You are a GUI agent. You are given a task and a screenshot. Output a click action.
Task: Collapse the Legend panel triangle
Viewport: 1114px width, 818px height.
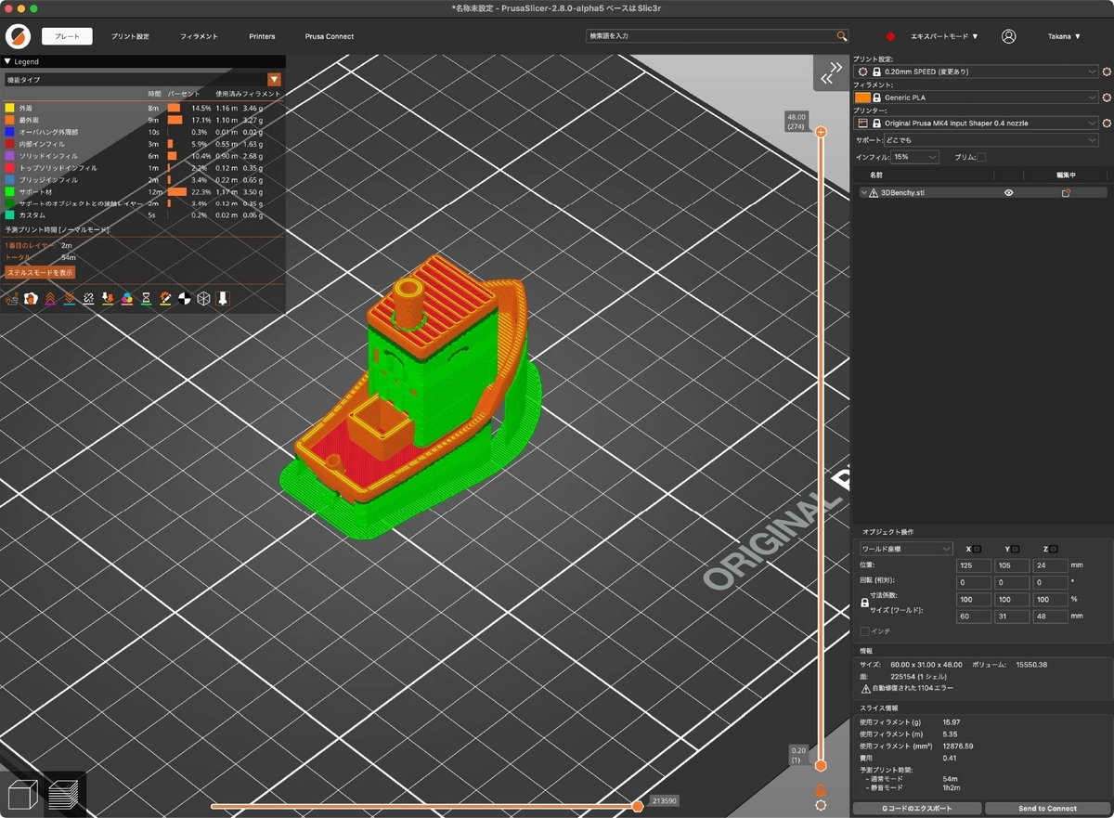7,61
